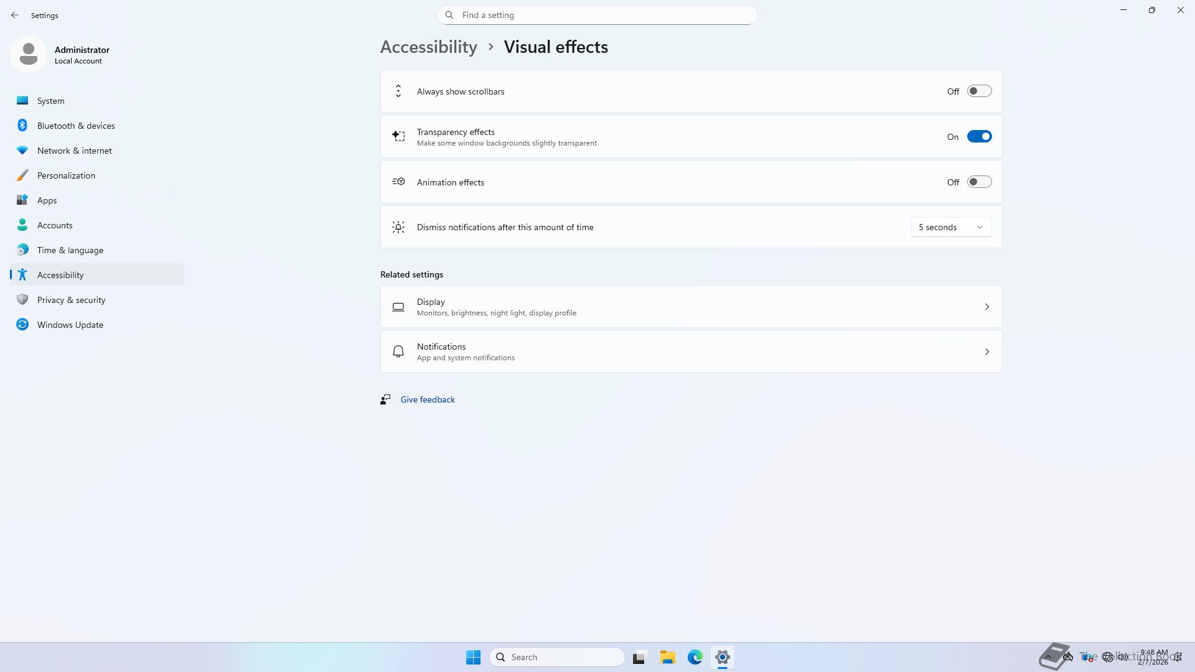Image resolution: width=1195 pixels, height=672 pixels.
Task: Click the Find a setting search box
Action: click(x=597, y=15)
